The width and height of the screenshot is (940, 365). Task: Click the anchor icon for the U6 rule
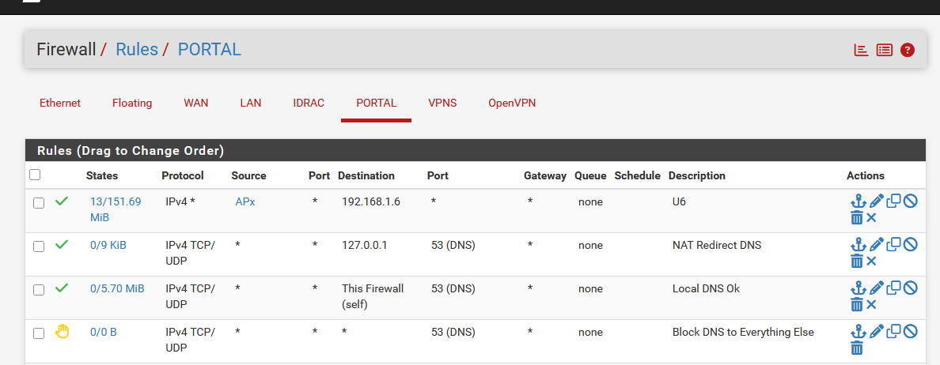(x=859, y=201)
